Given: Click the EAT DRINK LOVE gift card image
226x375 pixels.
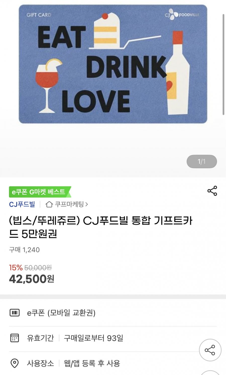Looking at the screenshot, I should [113, 64].
